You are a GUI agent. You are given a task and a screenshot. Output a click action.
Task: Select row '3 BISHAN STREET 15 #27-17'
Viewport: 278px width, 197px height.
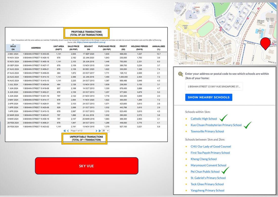click(x=86, y=66)
